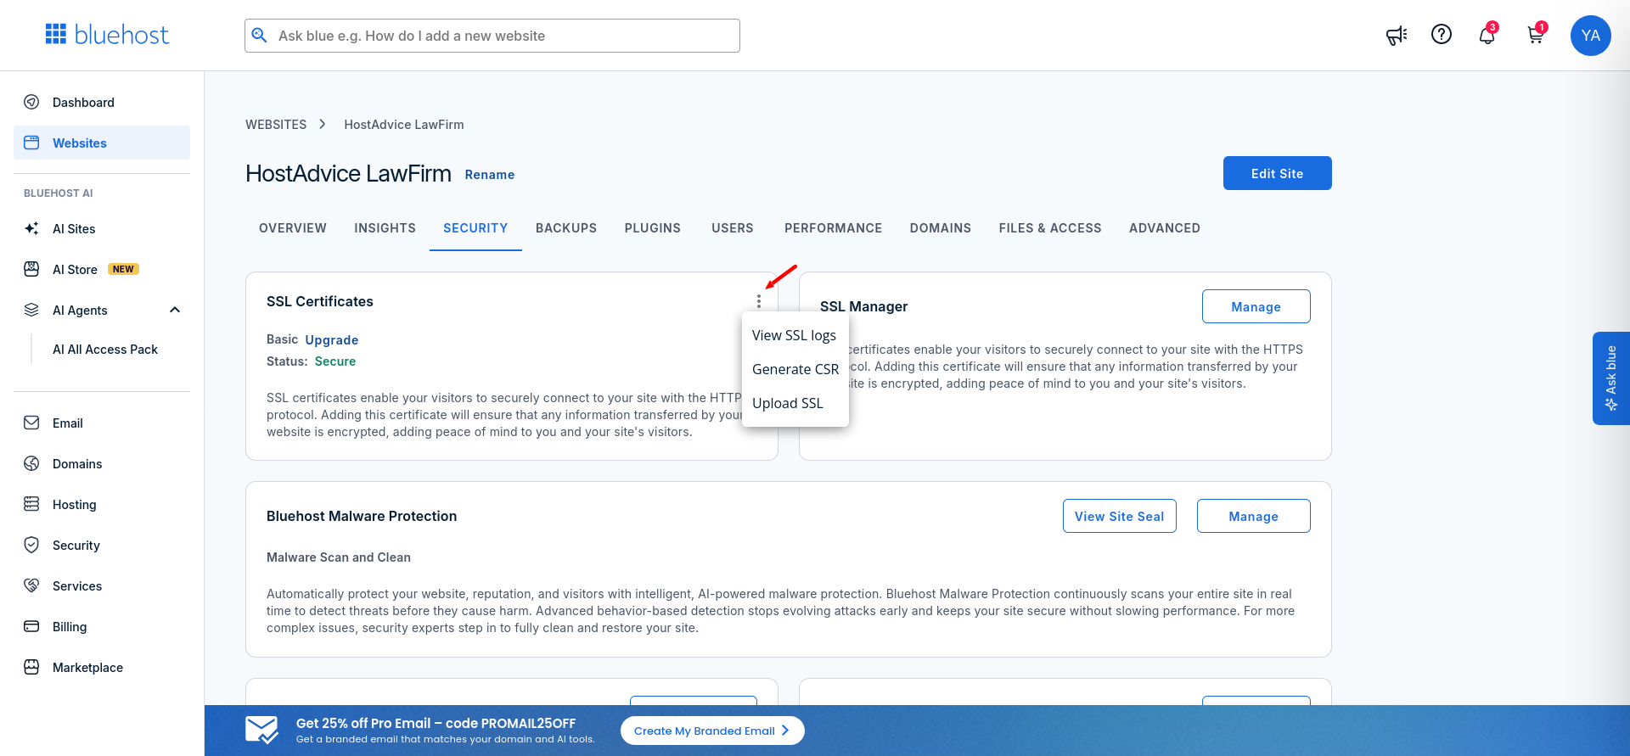Viewport: 1630px width, 756px height.
Task: Select Generate CSR menu item
Action: pos(795,369)
